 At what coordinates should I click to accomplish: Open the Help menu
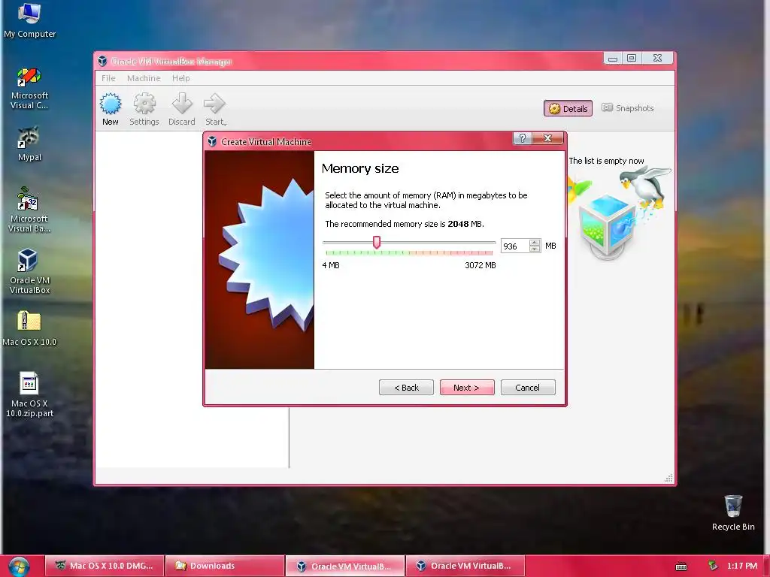point(180,78)
